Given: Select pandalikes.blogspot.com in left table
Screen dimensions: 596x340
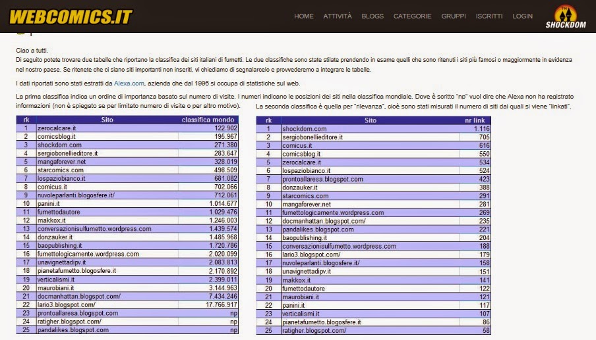Looking at the screenshot, I should [73, 330].
